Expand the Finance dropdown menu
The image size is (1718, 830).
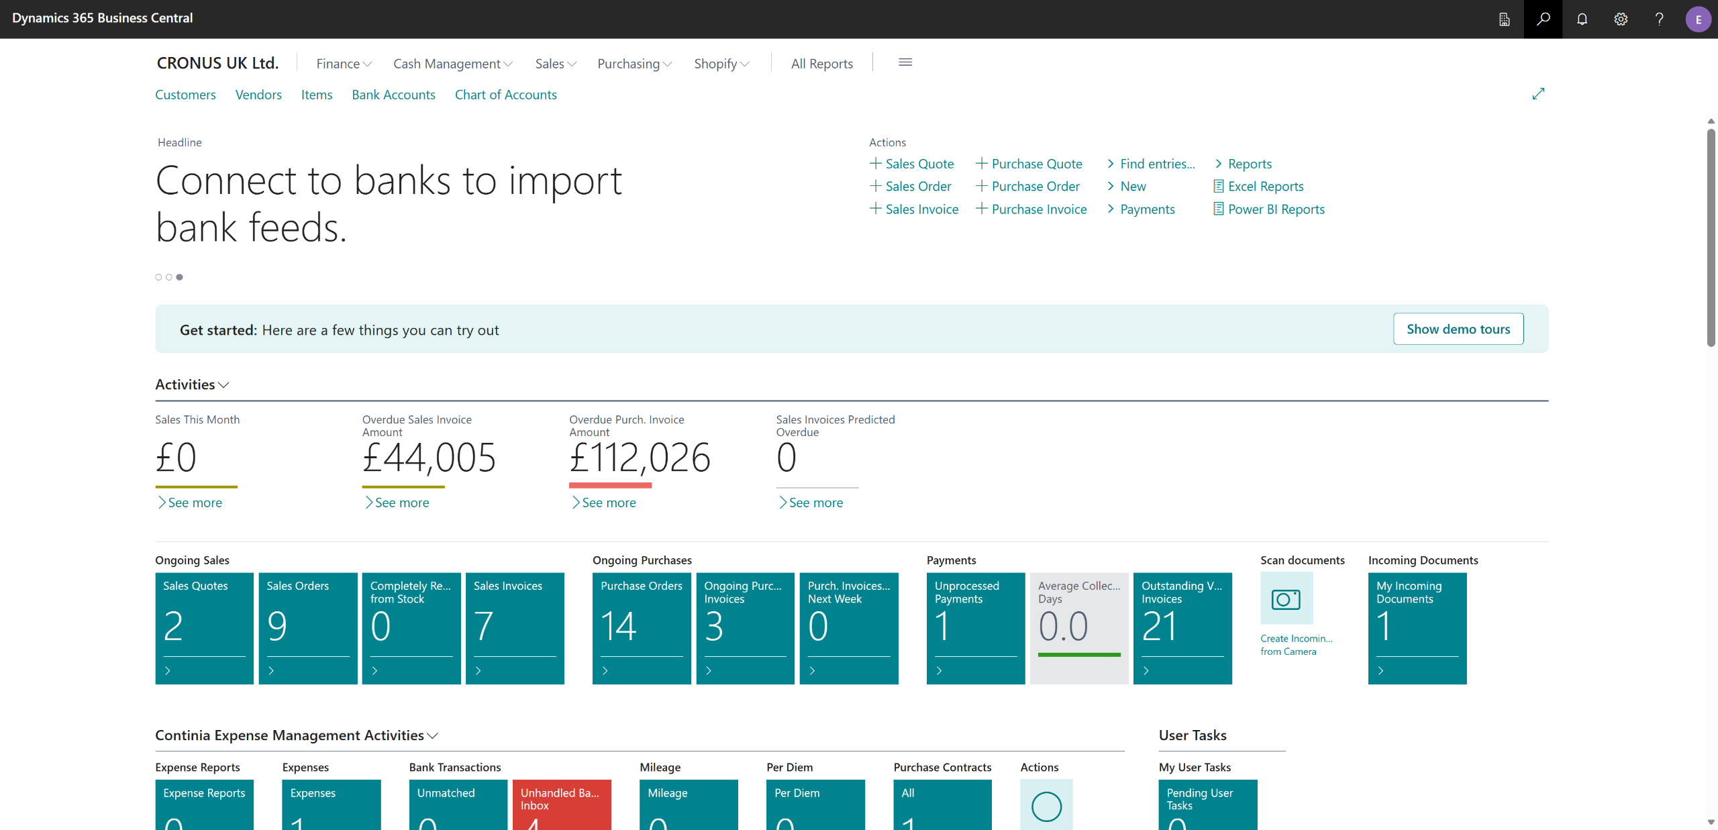pos(344,64)
